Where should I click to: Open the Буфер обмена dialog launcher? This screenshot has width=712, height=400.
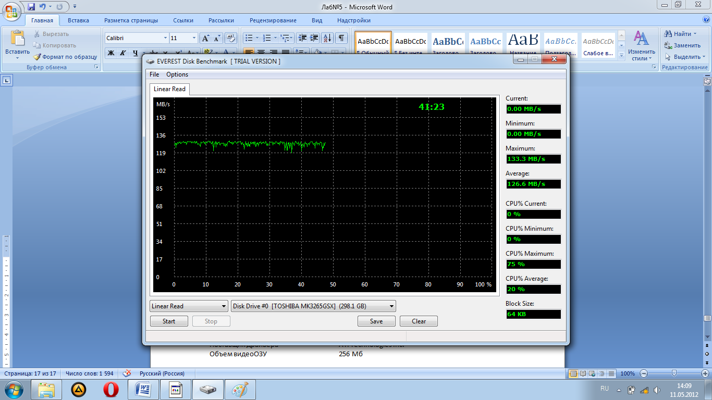pyautogui.click(x=96, y=67)
